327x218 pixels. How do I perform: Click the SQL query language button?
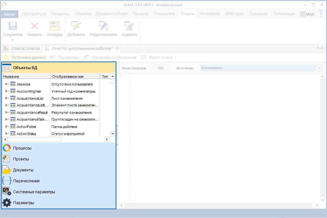[161, 68]
